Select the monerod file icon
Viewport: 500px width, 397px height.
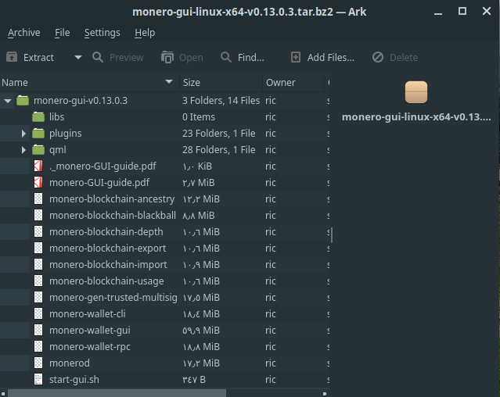tap(38, 363)
